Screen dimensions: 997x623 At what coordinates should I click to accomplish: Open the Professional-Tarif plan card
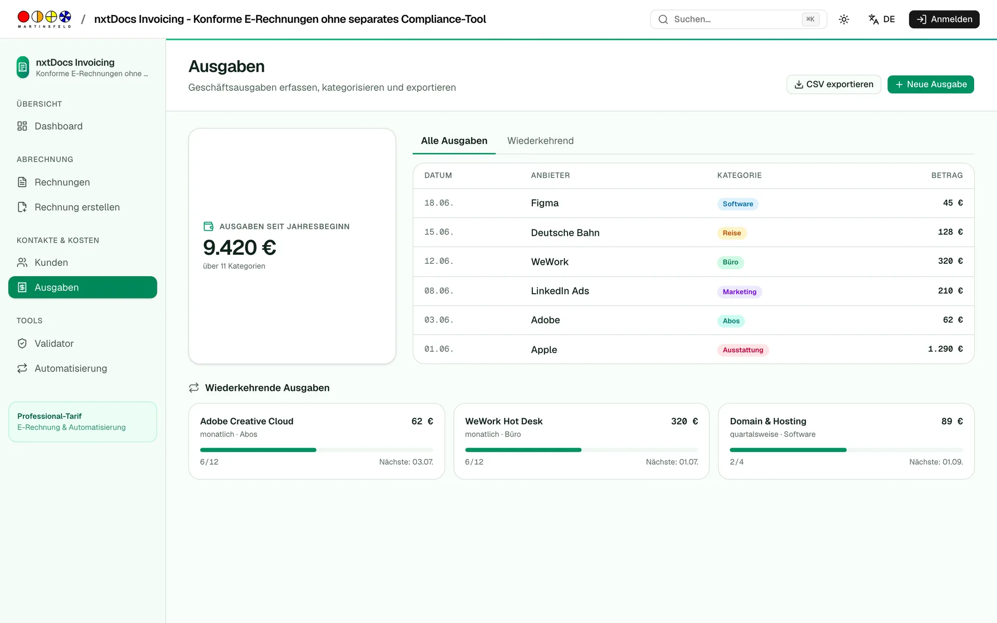click(83, 422)
